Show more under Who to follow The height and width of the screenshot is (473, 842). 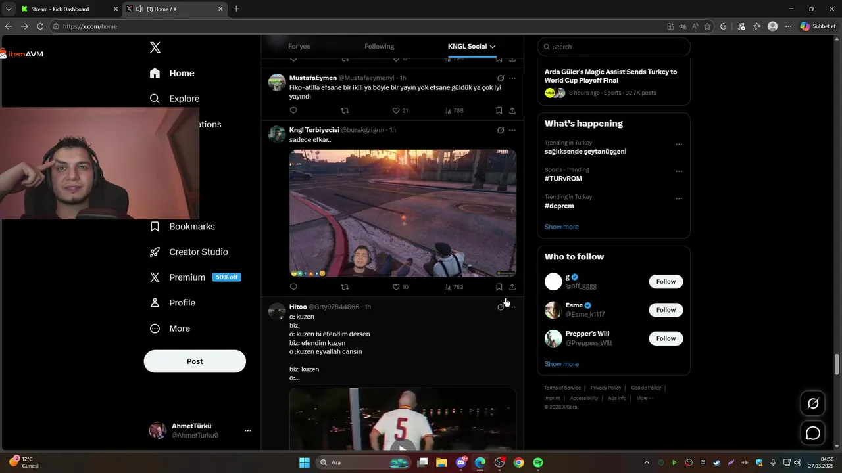(562, 364)
